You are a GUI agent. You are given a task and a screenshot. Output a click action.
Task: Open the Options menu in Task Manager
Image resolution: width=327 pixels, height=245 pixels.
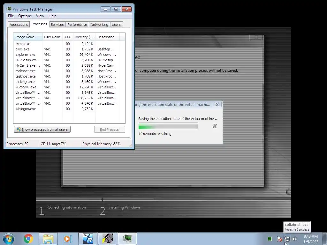(25, 16)
